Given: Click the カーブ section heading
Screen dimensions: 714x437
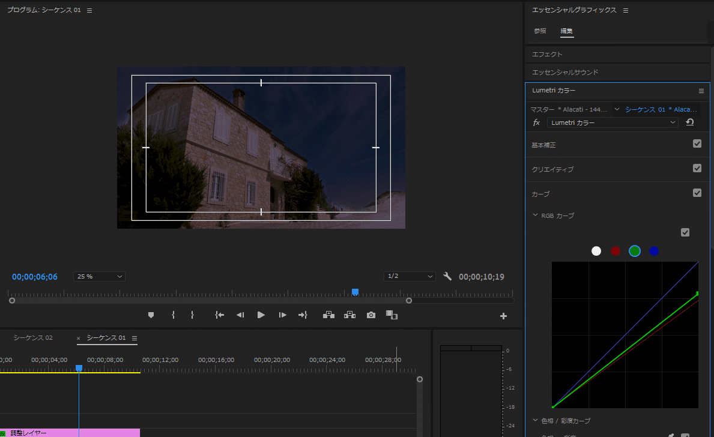Looking at the screenshot, I should click(x=540, y=194).
